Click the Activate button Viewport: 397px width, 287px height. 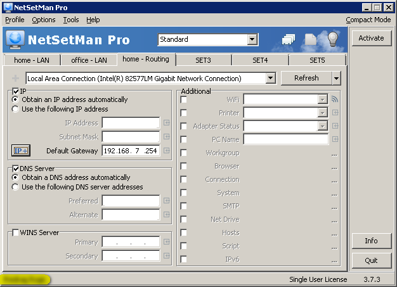tap(371, 38)
